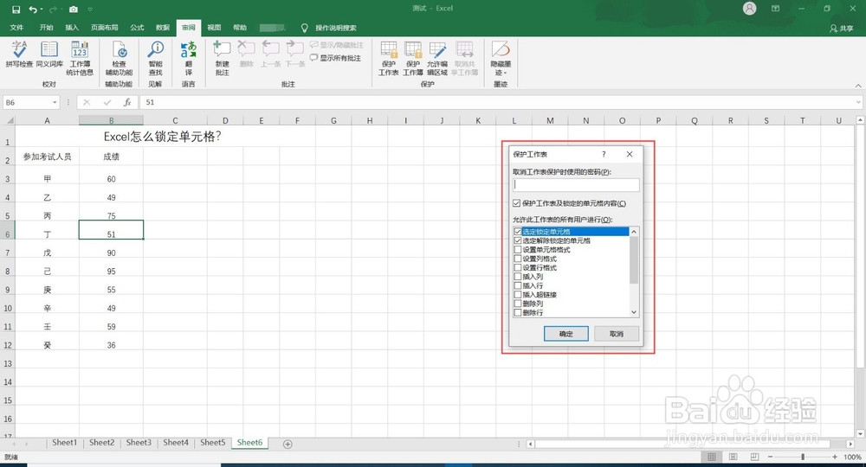The height and width of the screenshot is (467, 866).
Task: Open the Sheet5 worksheet tab
Action: (x=213, y=443)
